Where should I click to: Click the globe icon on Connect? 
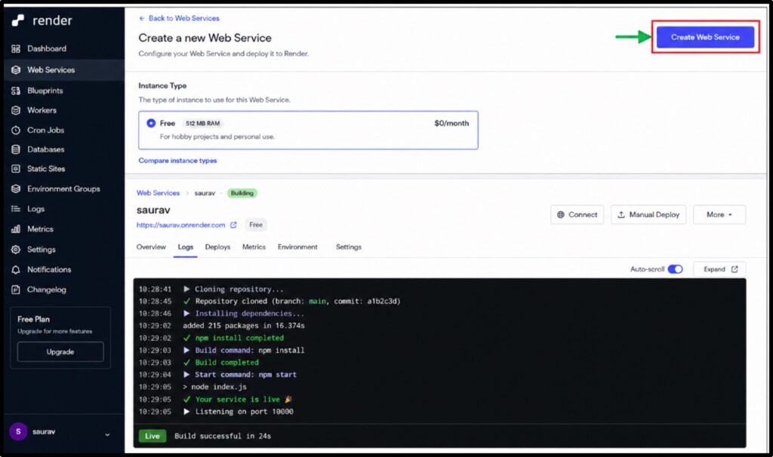(x=561, y=215)
